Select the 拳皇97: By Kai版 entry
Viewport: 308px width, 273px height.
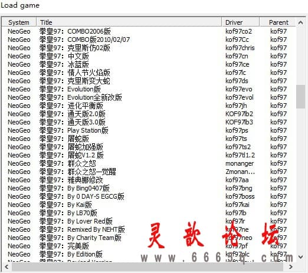(149, 205)
